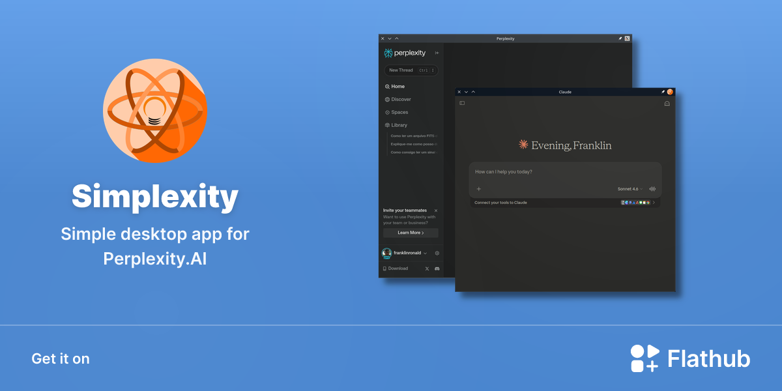Screen dimensions: 782x391
Task: Click 'Evening, Franklin' greeting text
Action: pos(572,145)
